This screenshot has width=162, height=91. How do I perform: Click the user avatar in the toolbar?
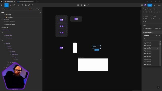[145, 5]
